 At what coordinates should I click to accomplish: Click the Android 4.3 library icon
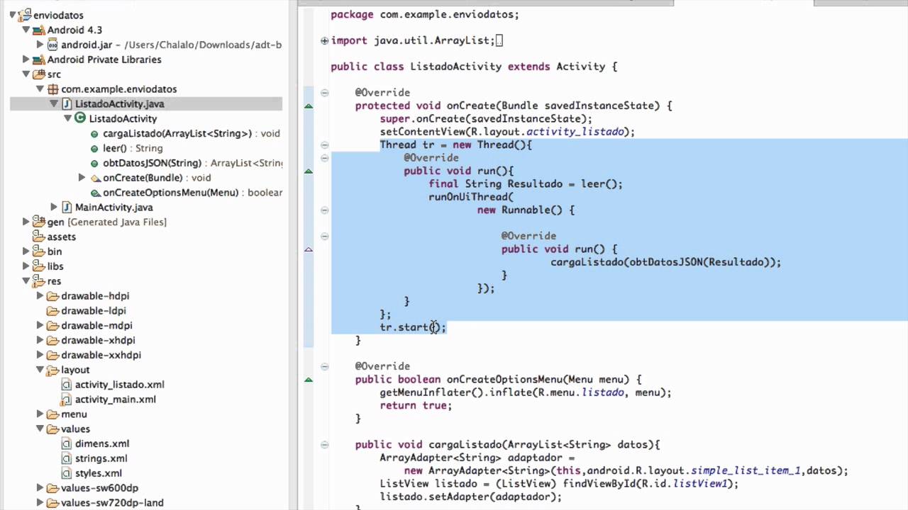[39, 30]
